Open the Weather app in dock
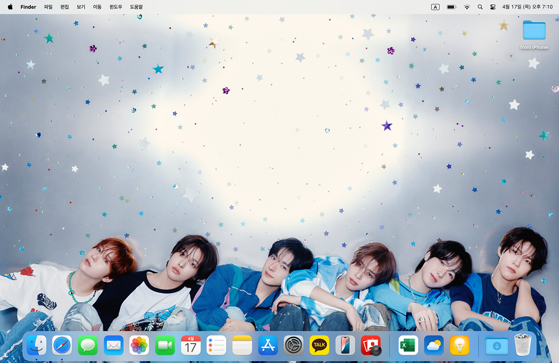Image resolution: width=559 pixels, height=363 pixels. pos(434,345)
